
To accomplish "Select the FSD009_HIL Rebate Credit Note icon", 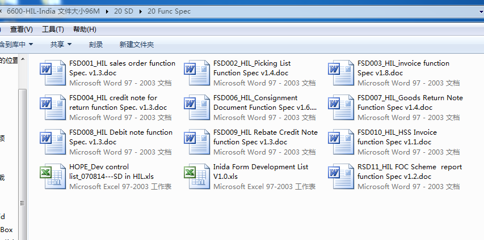I will click(197, 142).
